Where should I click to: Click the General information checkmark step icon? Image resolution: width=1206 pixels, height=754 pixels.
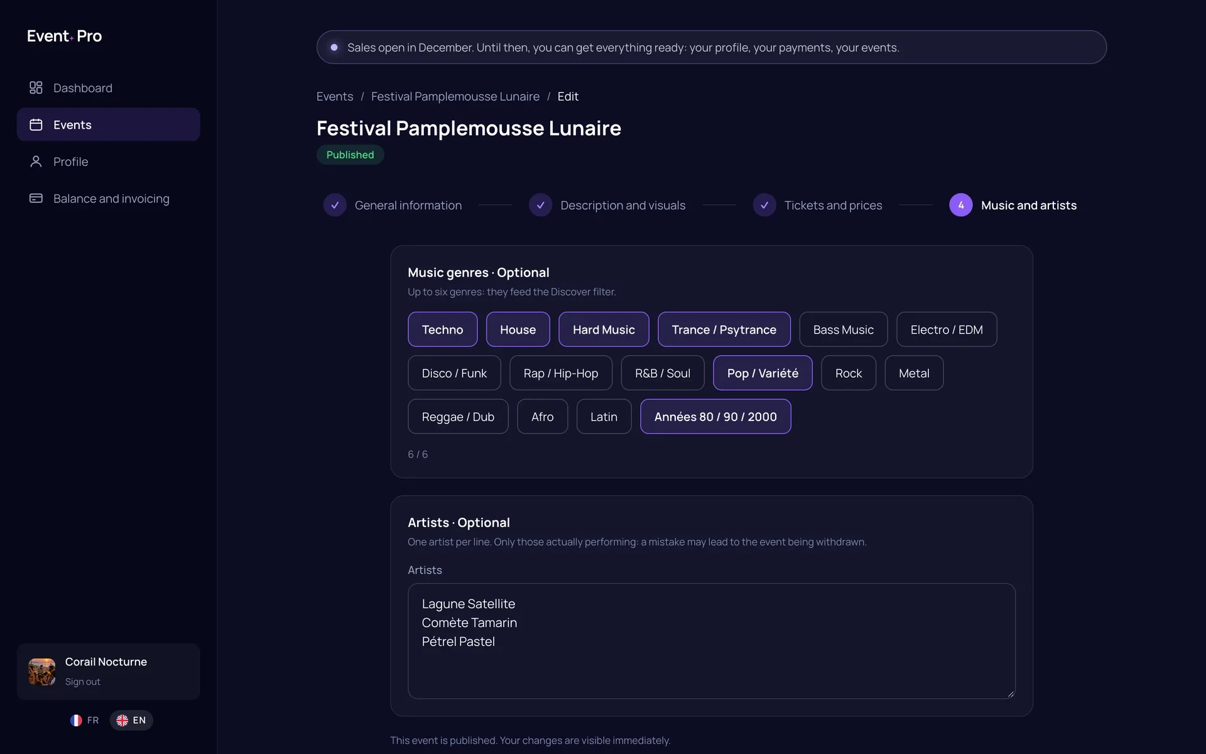[335, 205]
